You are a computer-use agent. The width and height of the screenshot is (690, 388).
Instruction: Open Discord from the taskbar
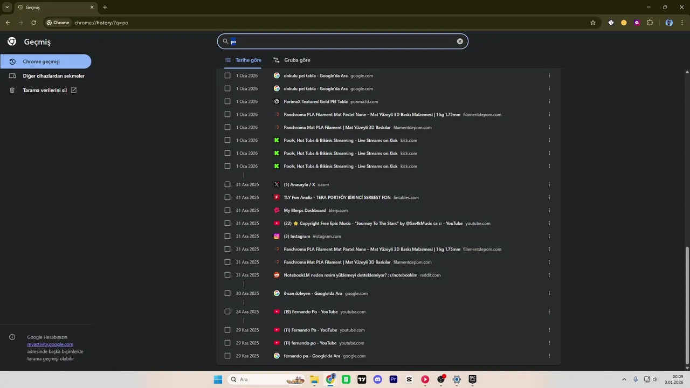click(x=377, y=379)
